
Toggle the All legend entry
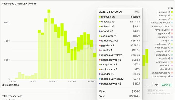[170, 9]
